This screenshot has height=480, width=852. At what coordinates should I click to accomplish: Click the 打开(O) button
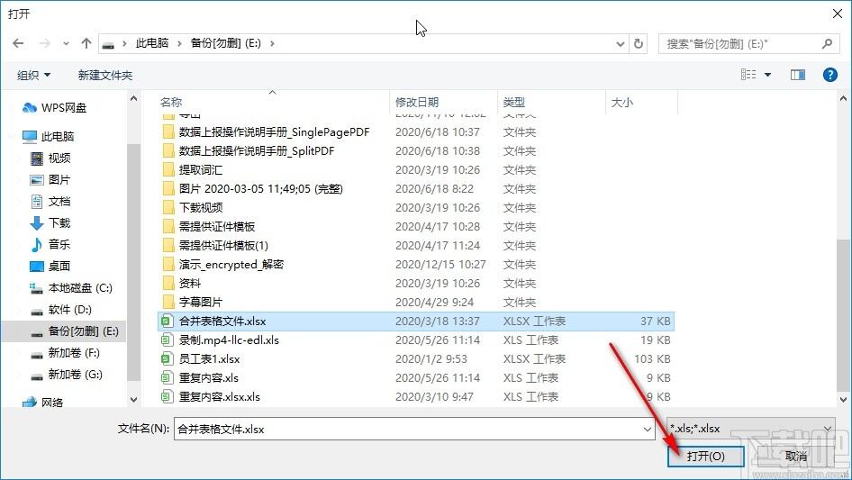(706, 456)
